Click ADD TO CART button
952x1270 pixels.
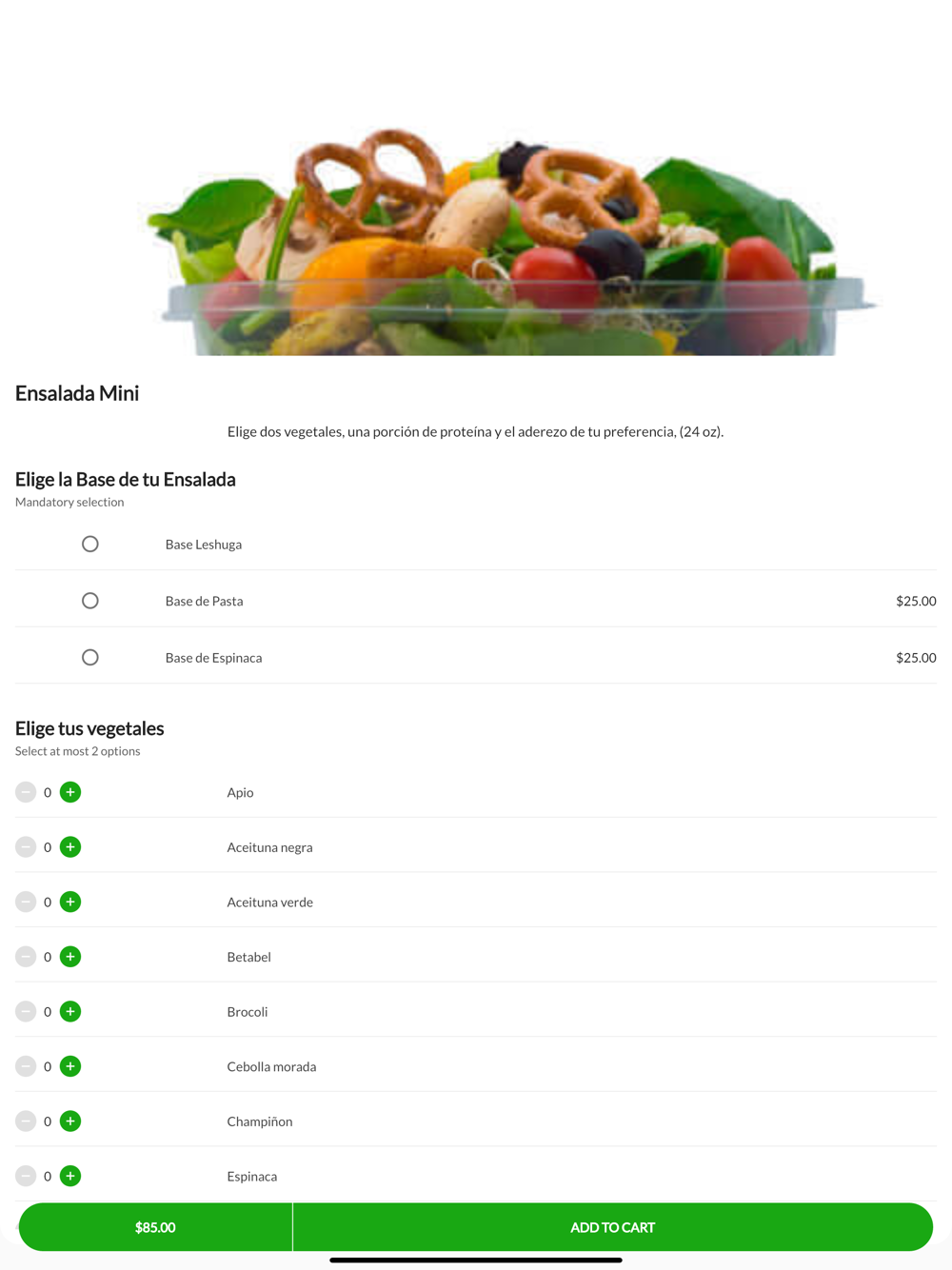click(x=612, y=1227)
